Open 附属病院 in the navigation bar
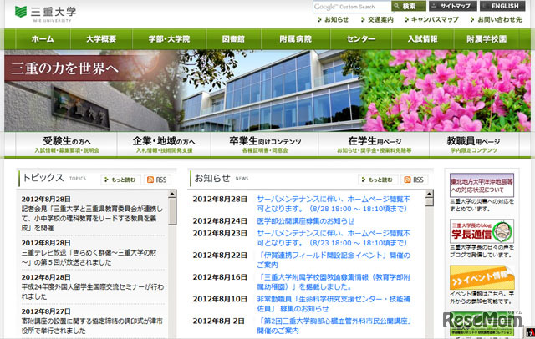 click(x=296, y=39)
